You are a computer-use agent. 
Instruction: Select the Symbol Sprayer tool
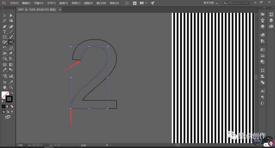(5, 76)
